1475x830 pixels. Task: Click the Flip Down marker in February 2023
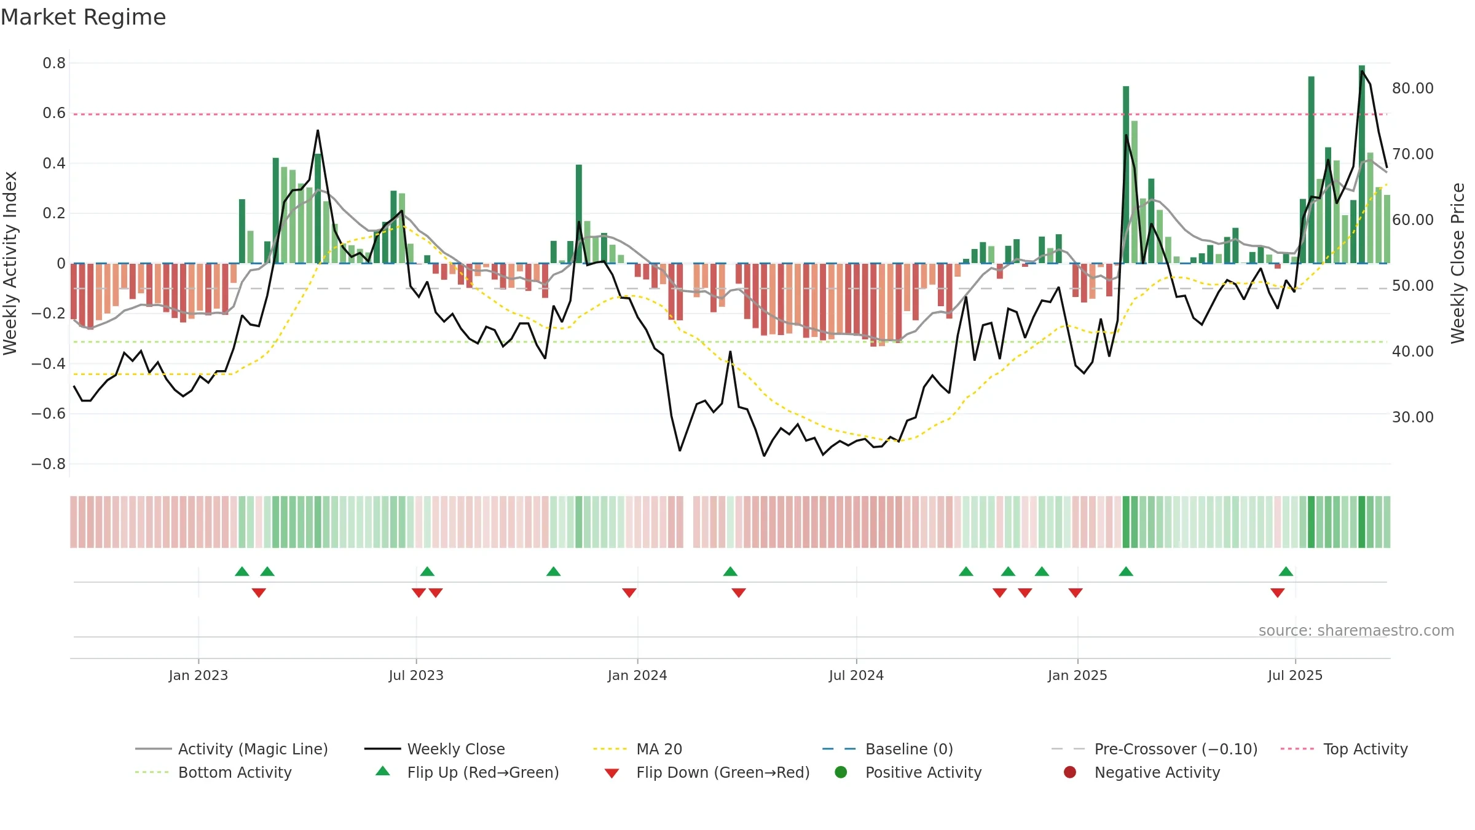tap(259, 593)
